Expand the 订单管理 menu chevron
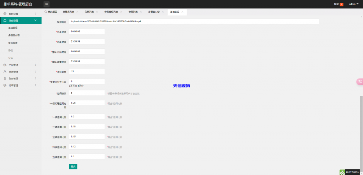 (x=35, y=86)
